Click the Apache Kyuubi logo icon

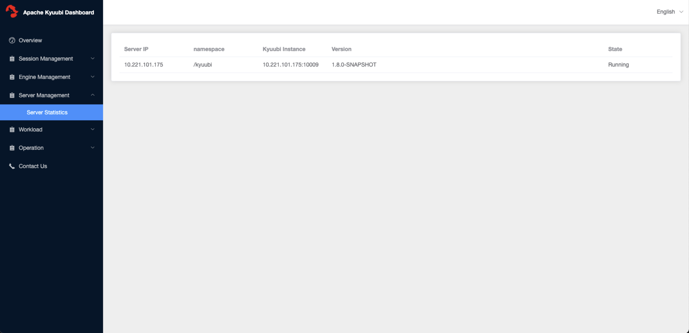[12, 12]
